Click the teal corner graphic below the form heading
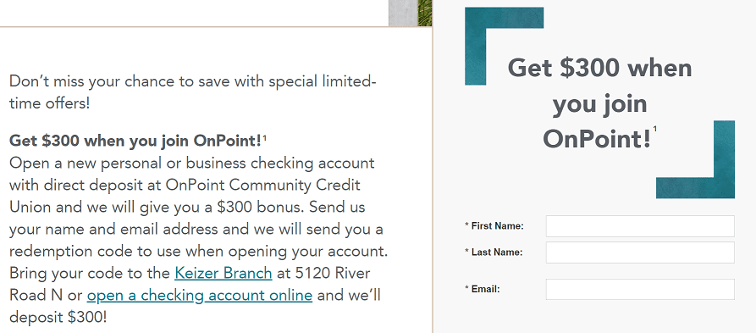 pyautogui.click(x=695, y=159)
